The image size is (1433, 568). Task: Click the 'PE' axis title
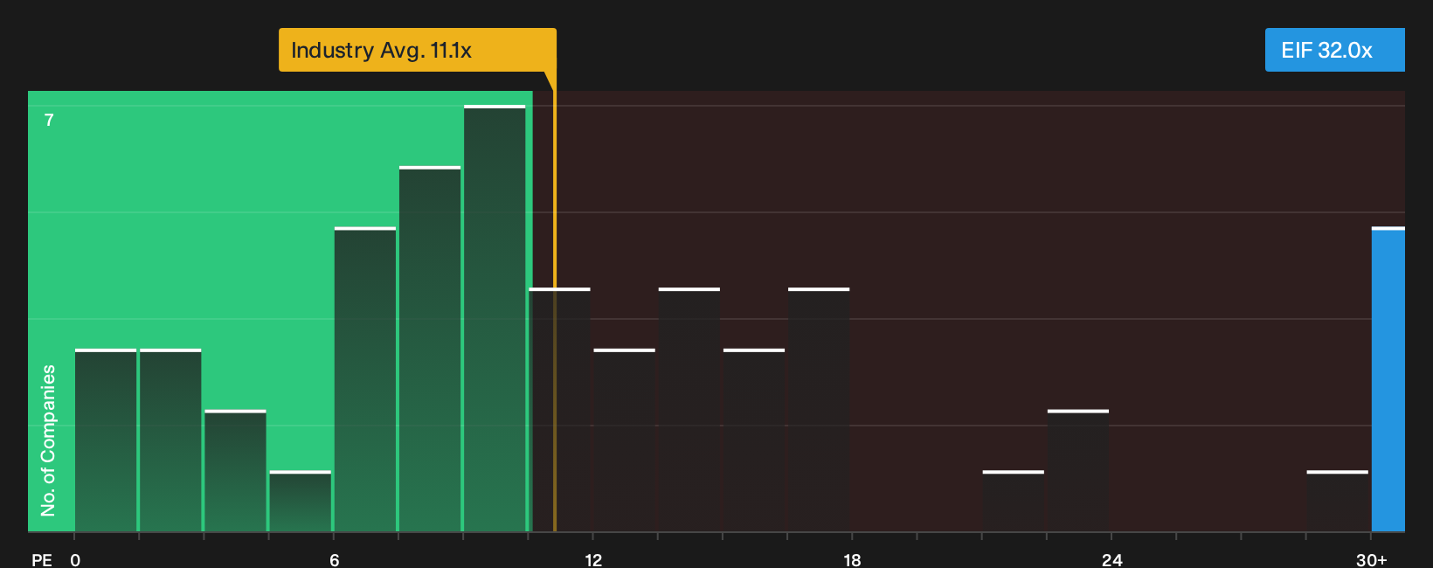coord(42,560)
